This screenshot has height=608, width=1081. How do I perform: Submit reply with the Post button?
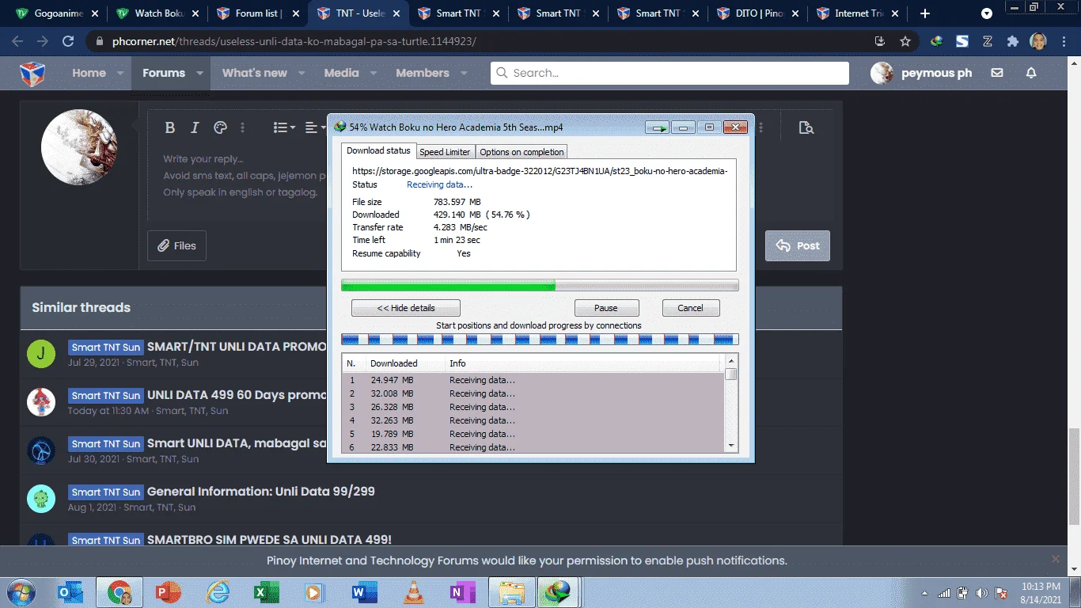(x=798, y=245)
